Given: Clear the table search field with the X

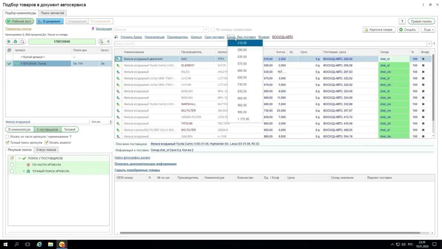Looking at the screenshot, I should point(429,44).
